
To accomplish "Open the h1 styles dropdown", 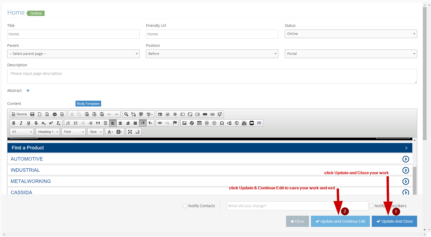I will 22,132.
